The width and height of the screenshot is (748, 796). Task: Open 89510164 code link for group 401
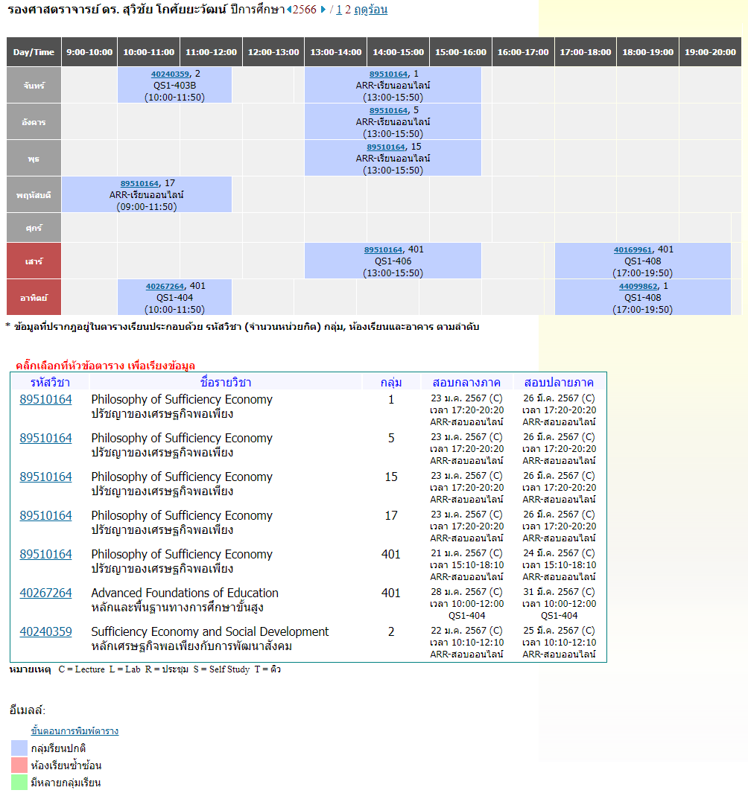coord(46,554)
